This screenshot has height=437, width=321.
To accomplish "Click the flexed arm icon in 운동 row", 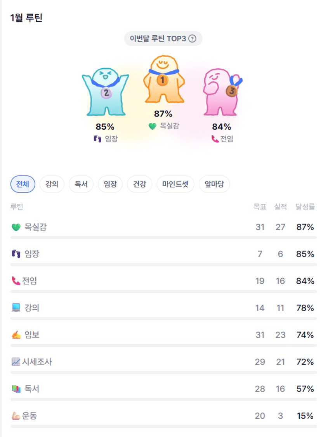I will (16, 416).
